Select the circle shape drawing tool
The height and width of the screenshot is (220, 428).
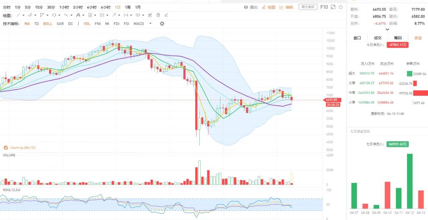[54, 15]
